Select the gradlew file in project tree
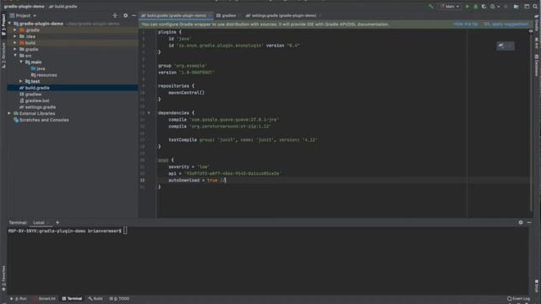 pyautogui.click(x=30, y=94)
